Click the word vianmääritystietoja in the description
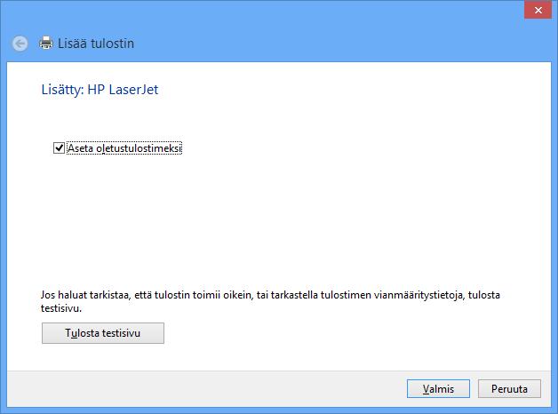The image size is (558, 414). pyautogui.click(x=418, y=295)
